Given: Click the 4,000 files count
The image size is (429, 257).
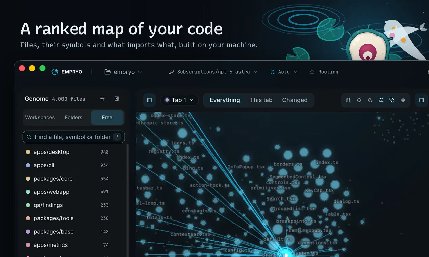Looking at the screenshot, I should pos(69,99).
